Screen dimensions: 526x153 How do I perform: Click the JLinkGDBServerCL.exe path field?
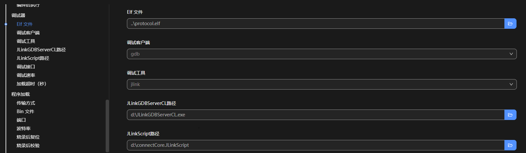(315, 115)
